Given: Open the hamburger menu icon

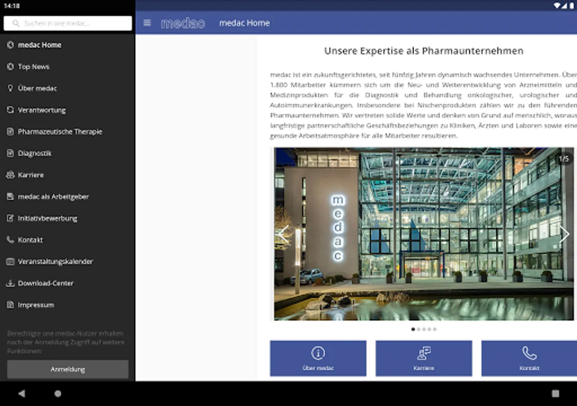Looking at the screenshot, I should pos(147,23).
